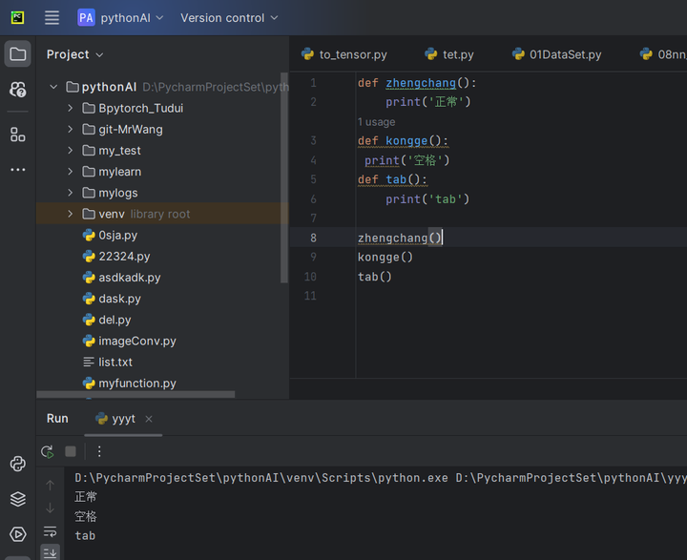
Task: Collapse the pythonAI root folder
Action: 53,87
